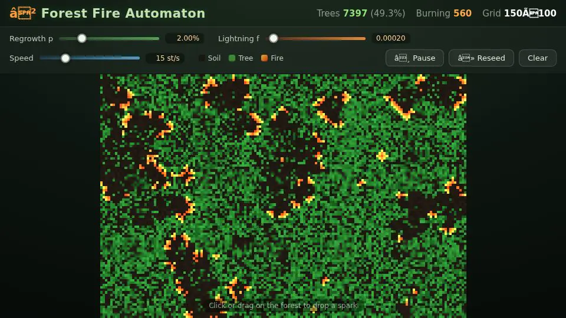Click the orange logo beside Forest Fire Automaton
Screen dimensions: 566x318
pyautogui.click(x=22, y=14)
